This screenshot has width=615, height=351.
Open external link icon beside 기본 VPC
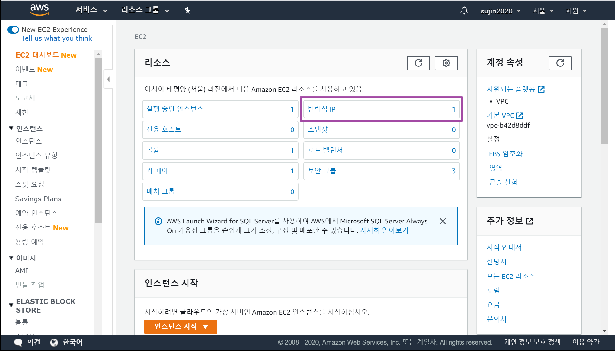point(520,115)
